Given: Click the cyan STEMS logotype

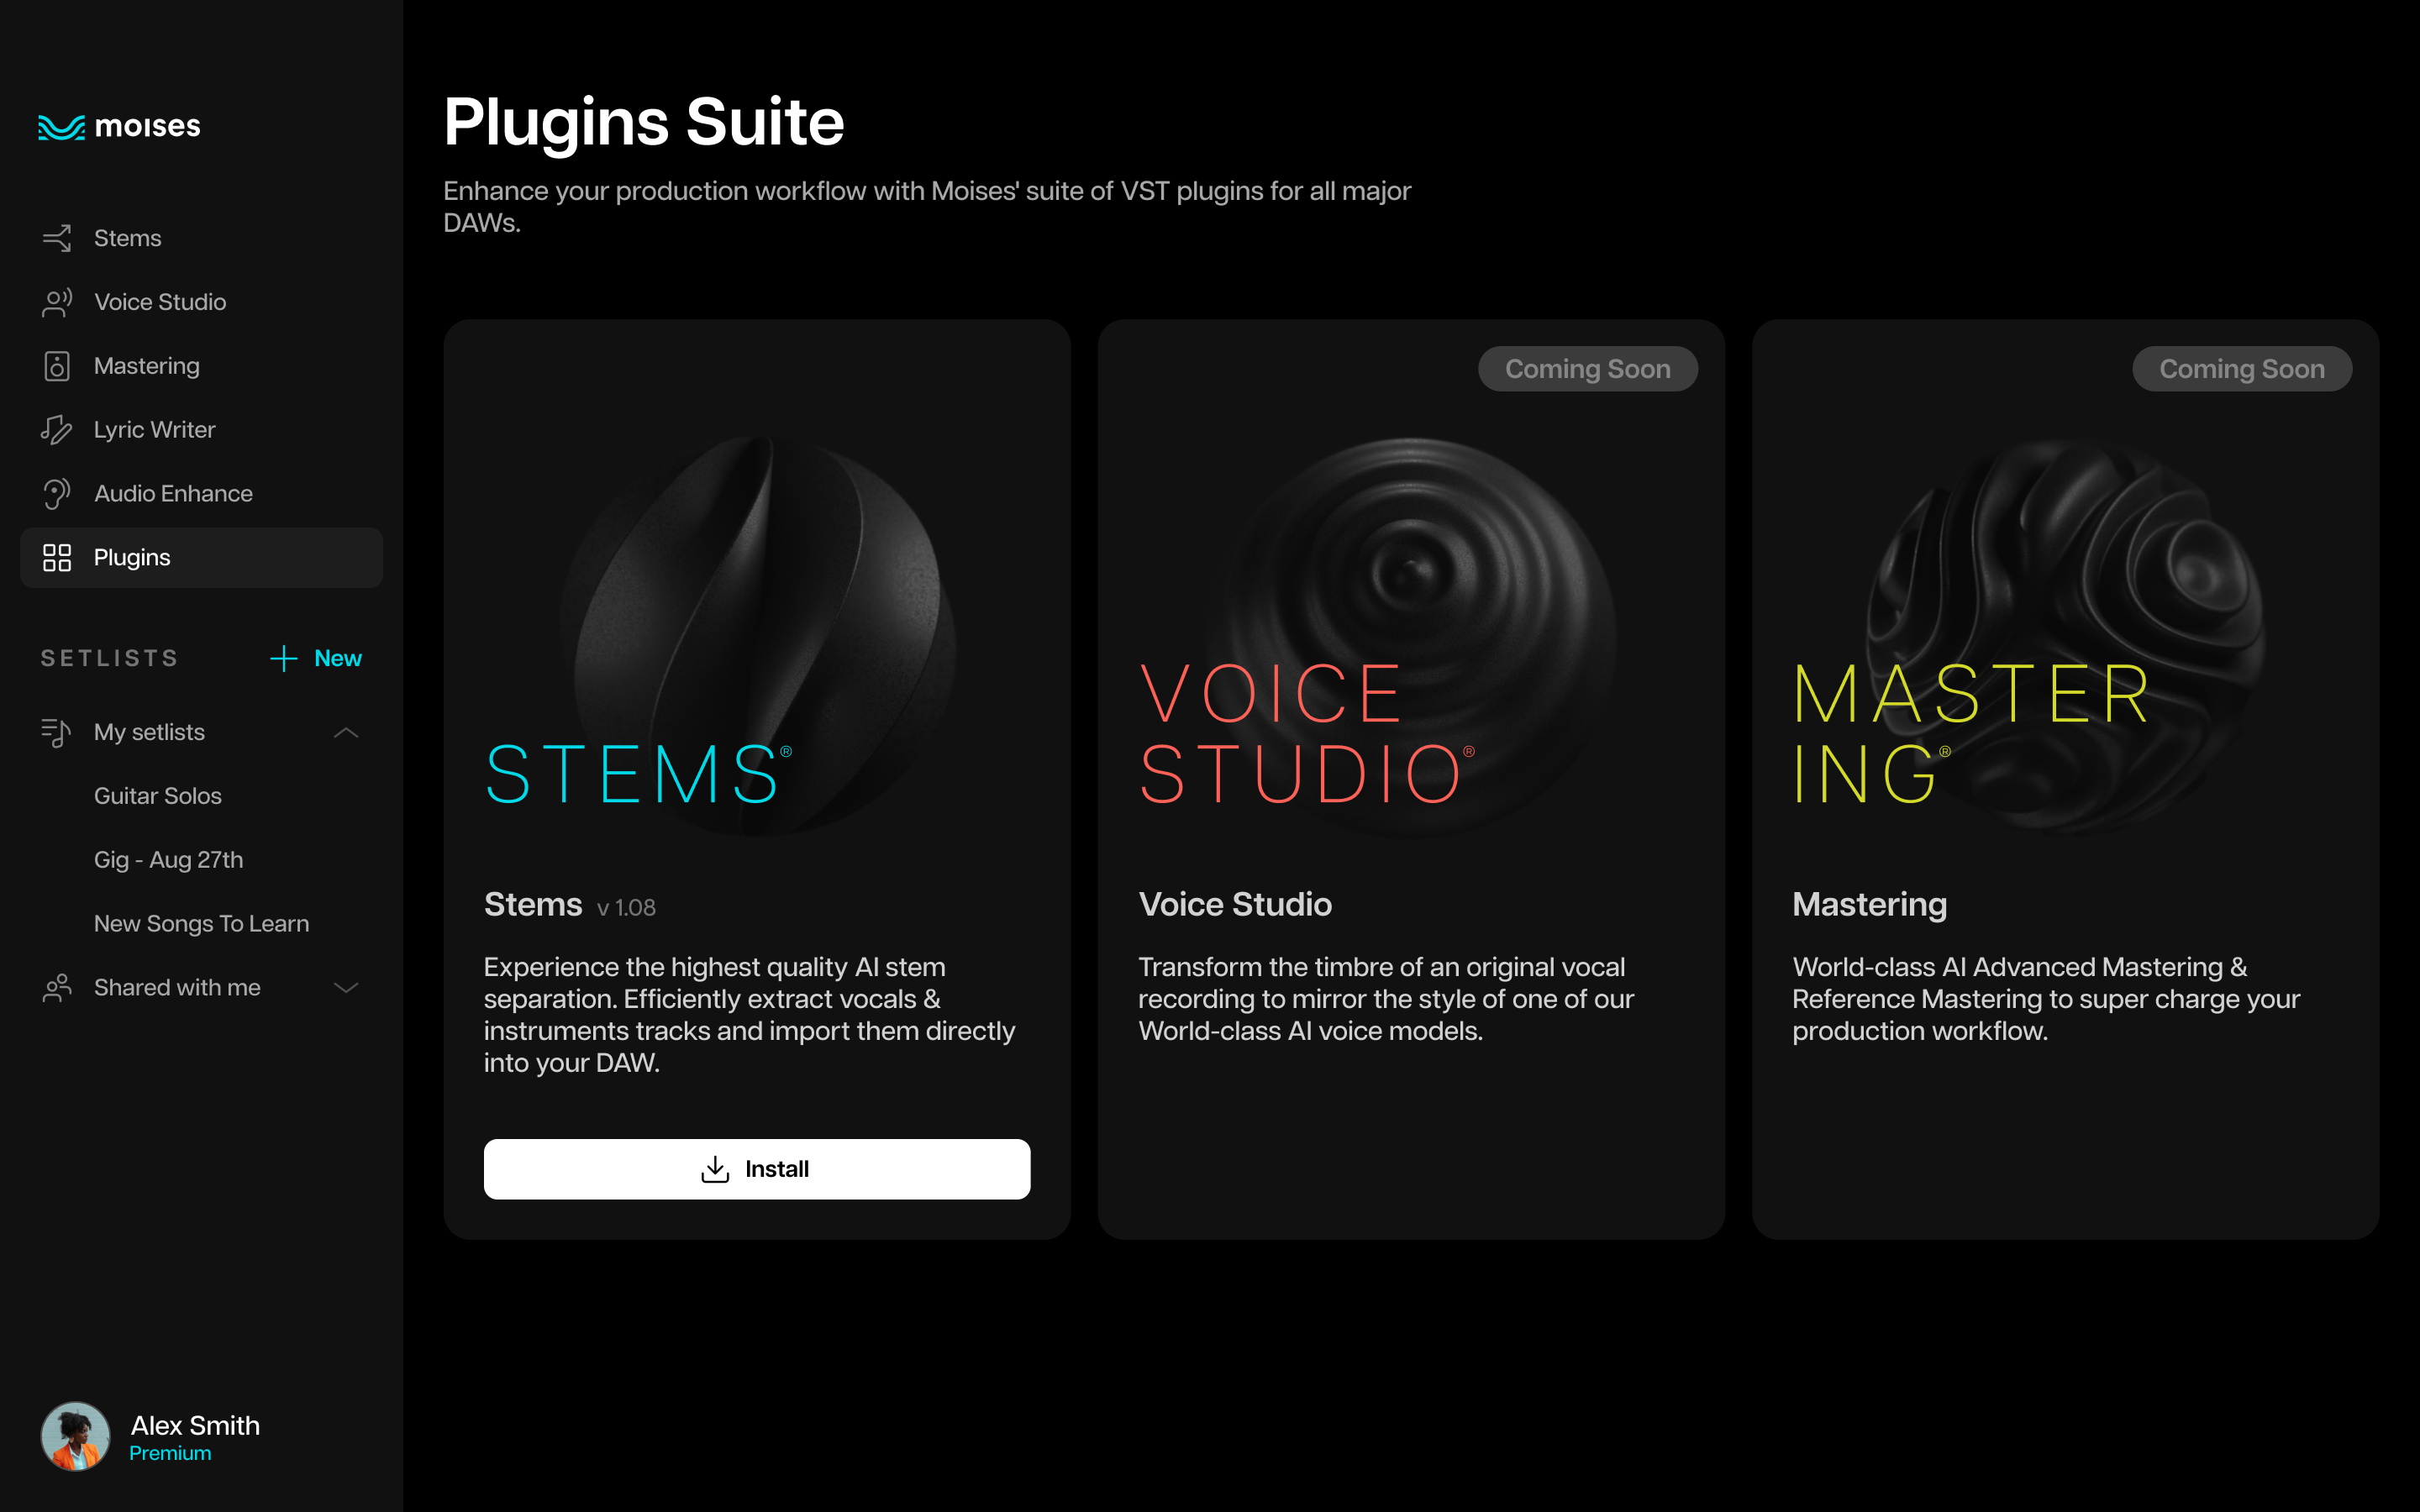Looking at the screenshot, I should [x=639, y=774].
